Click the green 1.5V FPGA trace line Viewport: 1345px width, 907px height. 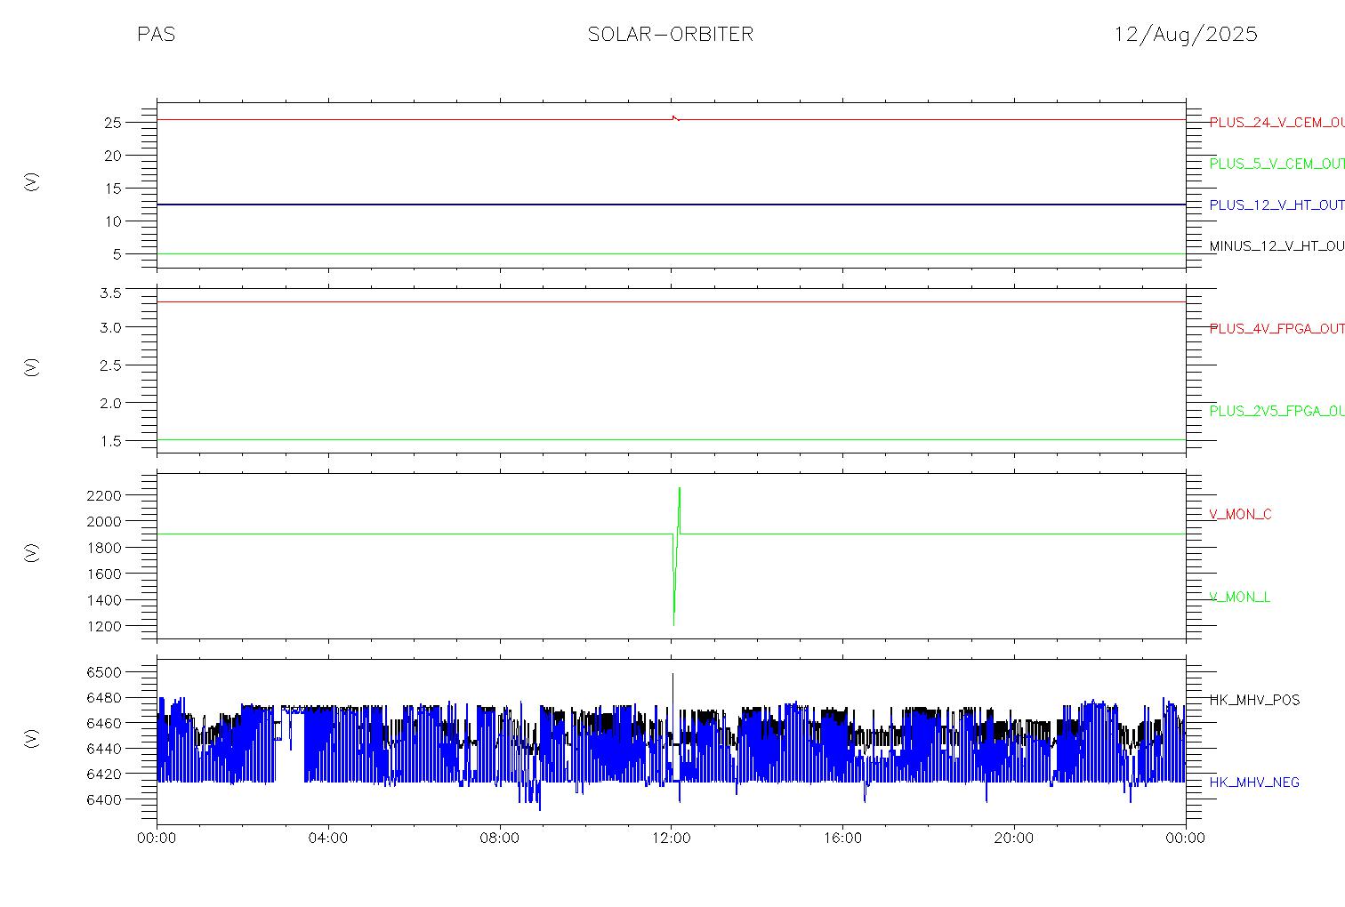[x=671, y=439]
